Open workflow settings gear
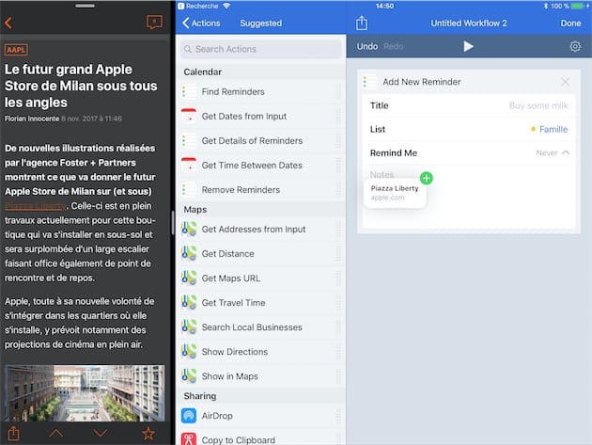The image size is (592, 445). click(575, 46)
